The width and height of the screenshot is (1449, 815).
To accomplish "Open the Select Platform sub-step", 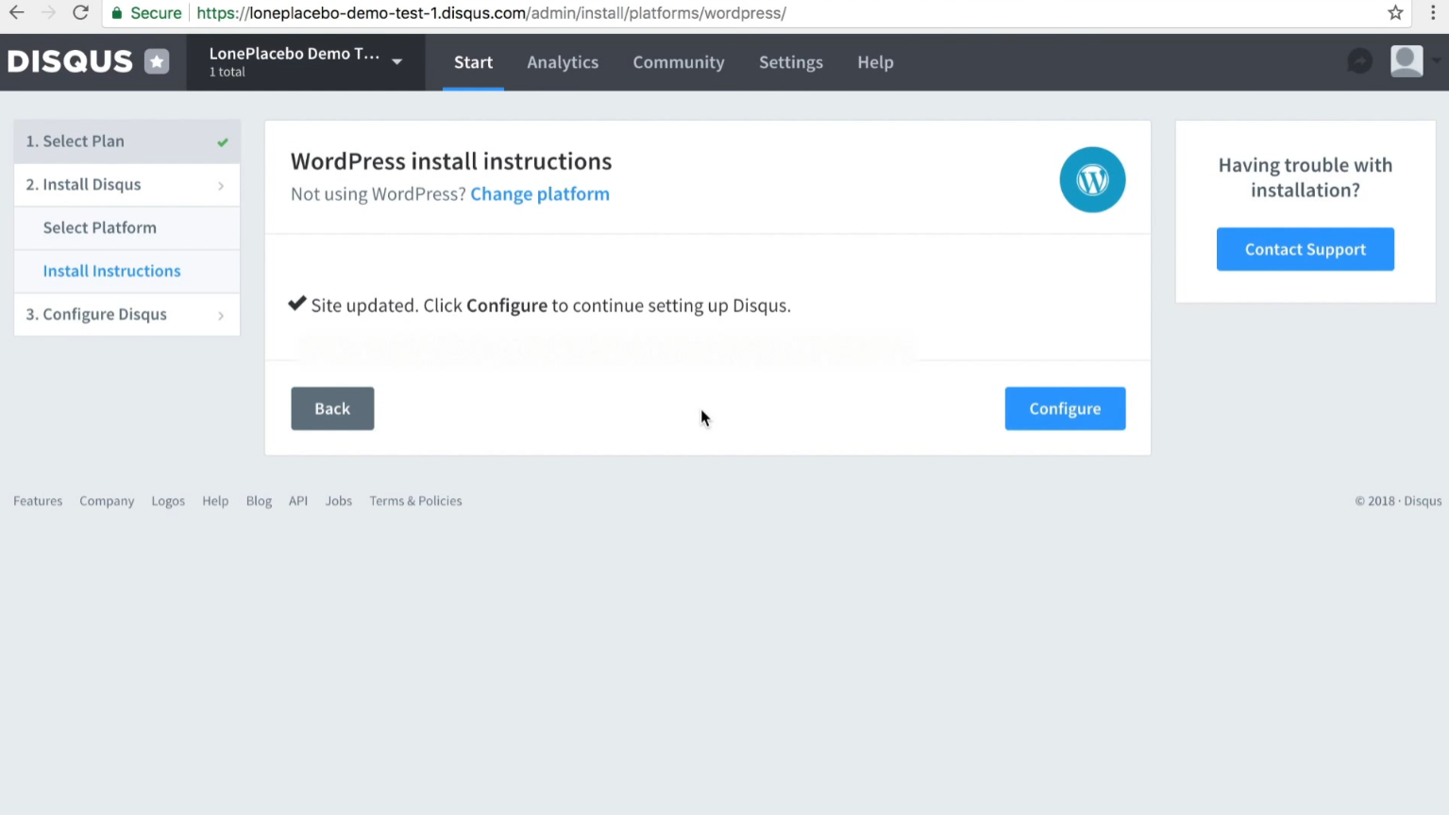I will [x=126, y=228].
